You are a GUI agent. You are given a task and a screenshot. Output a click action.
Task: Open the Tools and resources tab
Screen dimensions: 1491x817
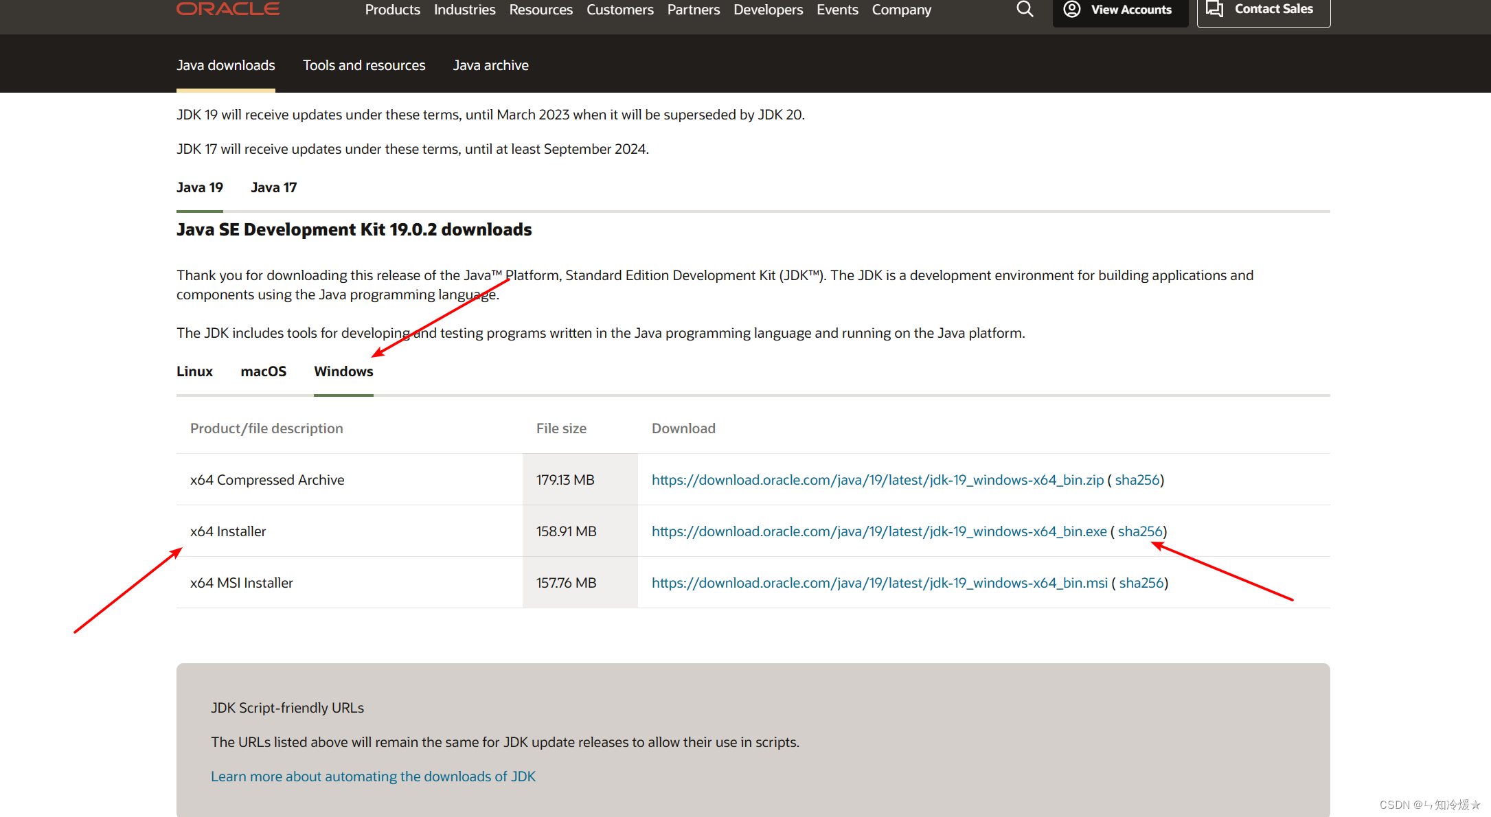[364, 65]
